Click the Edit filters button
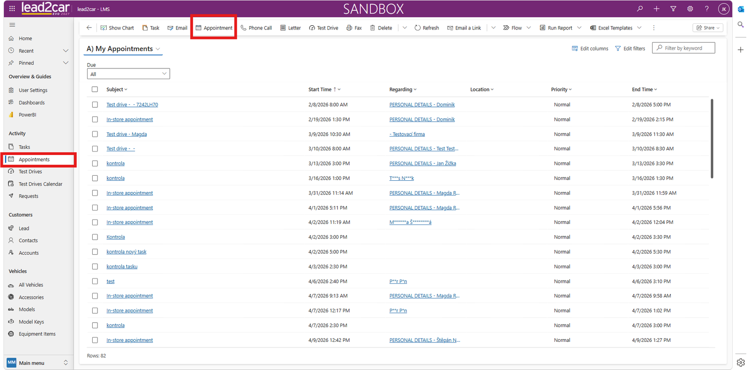Viewport: 749px width, 370px height. point(630,48)
